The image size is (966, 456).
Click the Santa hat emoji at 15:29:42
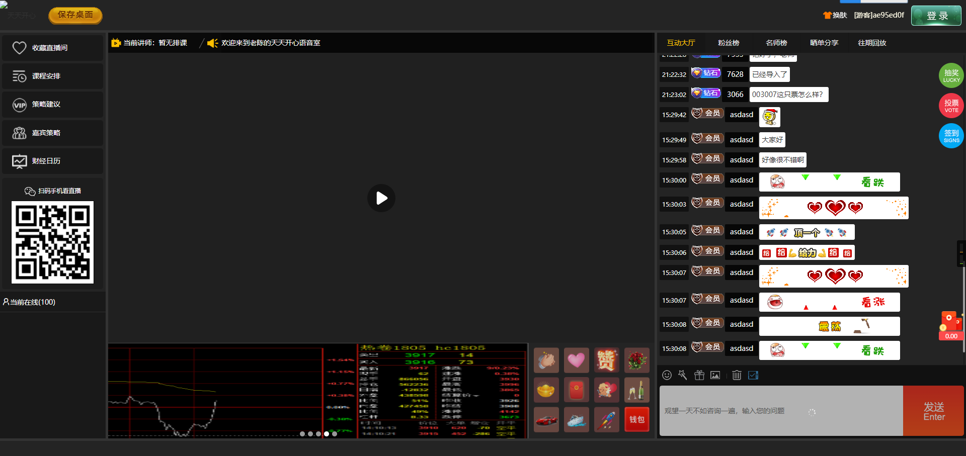click(769, 117)
